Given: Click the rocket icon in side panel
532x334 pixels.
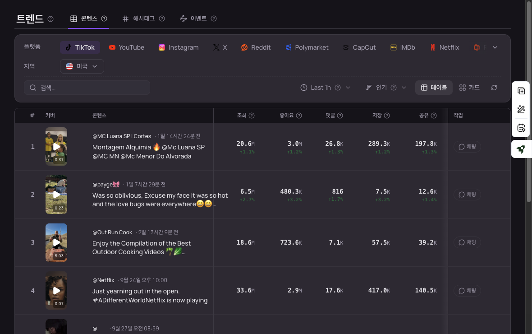Looking at the screenshot, I should point(521,149).
